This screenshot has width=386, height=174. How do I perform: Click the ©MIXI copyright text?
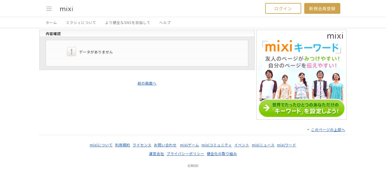pos(193,166)
